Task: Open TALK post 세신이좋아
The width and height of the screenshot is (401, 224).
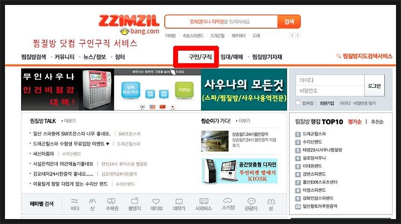Action: [43, 153]
